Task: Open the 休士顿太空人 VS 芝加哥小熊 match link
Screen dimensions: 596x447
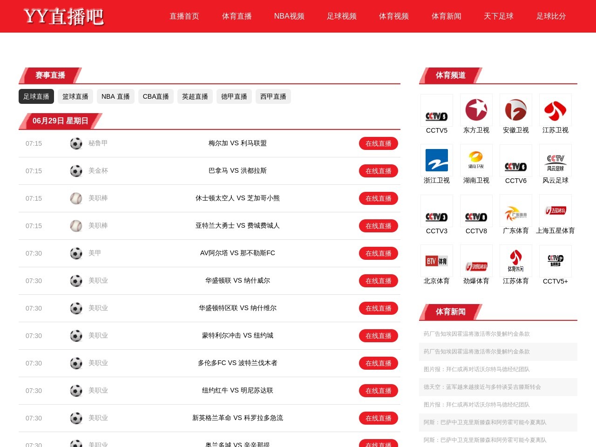Action: pos(237,198)
